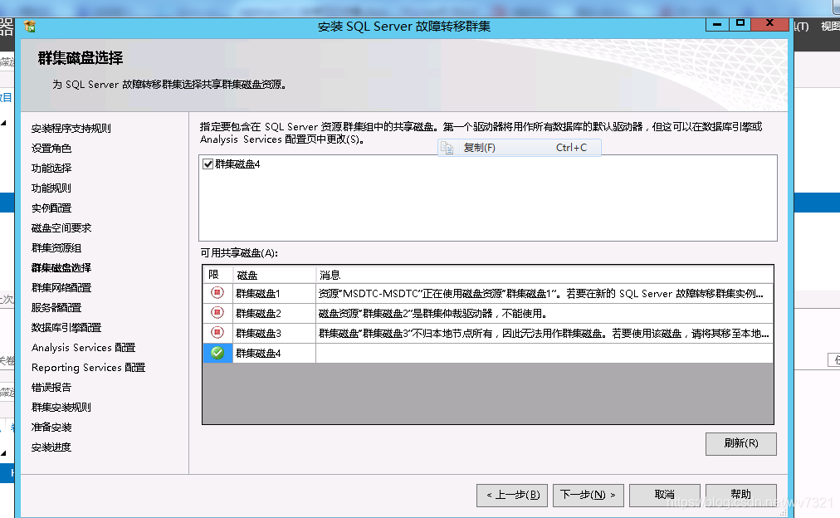Choose 复制(F) from the context menu
The image size is (840, 518).
click(x=519, y=148)
